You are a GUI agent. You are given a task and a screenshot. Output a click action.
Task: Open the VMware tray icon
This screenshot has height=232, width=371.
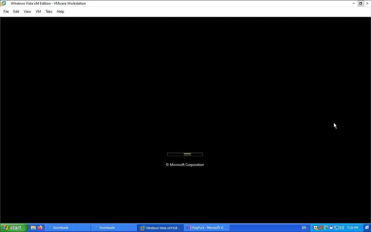(326, 228)
